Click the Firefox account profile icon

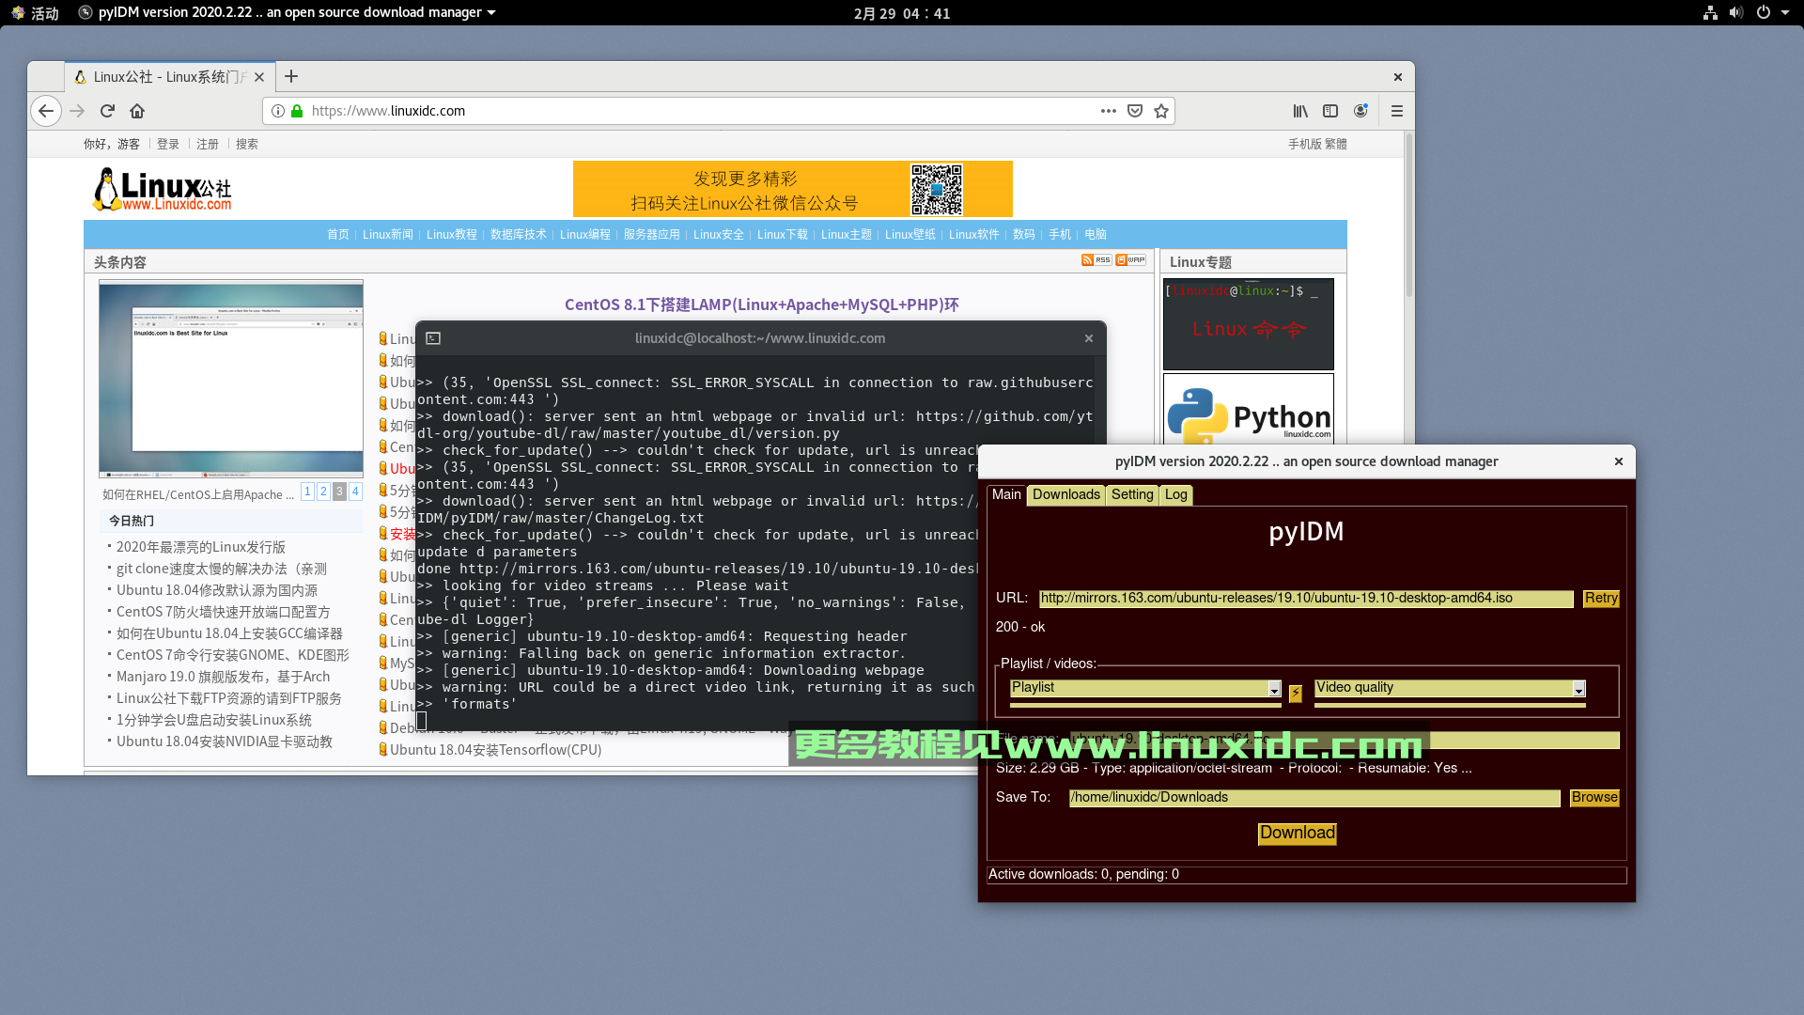point(1361,111)
